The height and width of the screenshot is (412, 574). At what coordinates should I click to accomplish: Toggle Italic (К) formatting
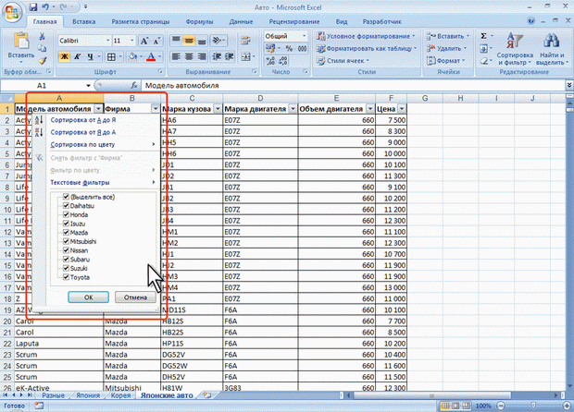pos(77,56)
